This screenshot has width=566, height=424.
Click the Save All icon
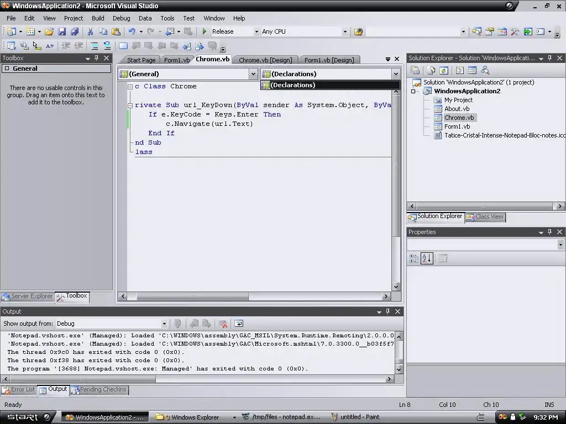coord(75,31)
